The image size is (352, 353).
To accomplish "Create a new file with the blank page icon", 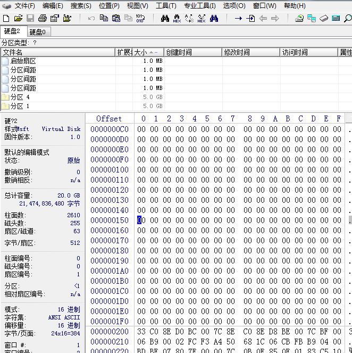I will click(x=6, y=18).
